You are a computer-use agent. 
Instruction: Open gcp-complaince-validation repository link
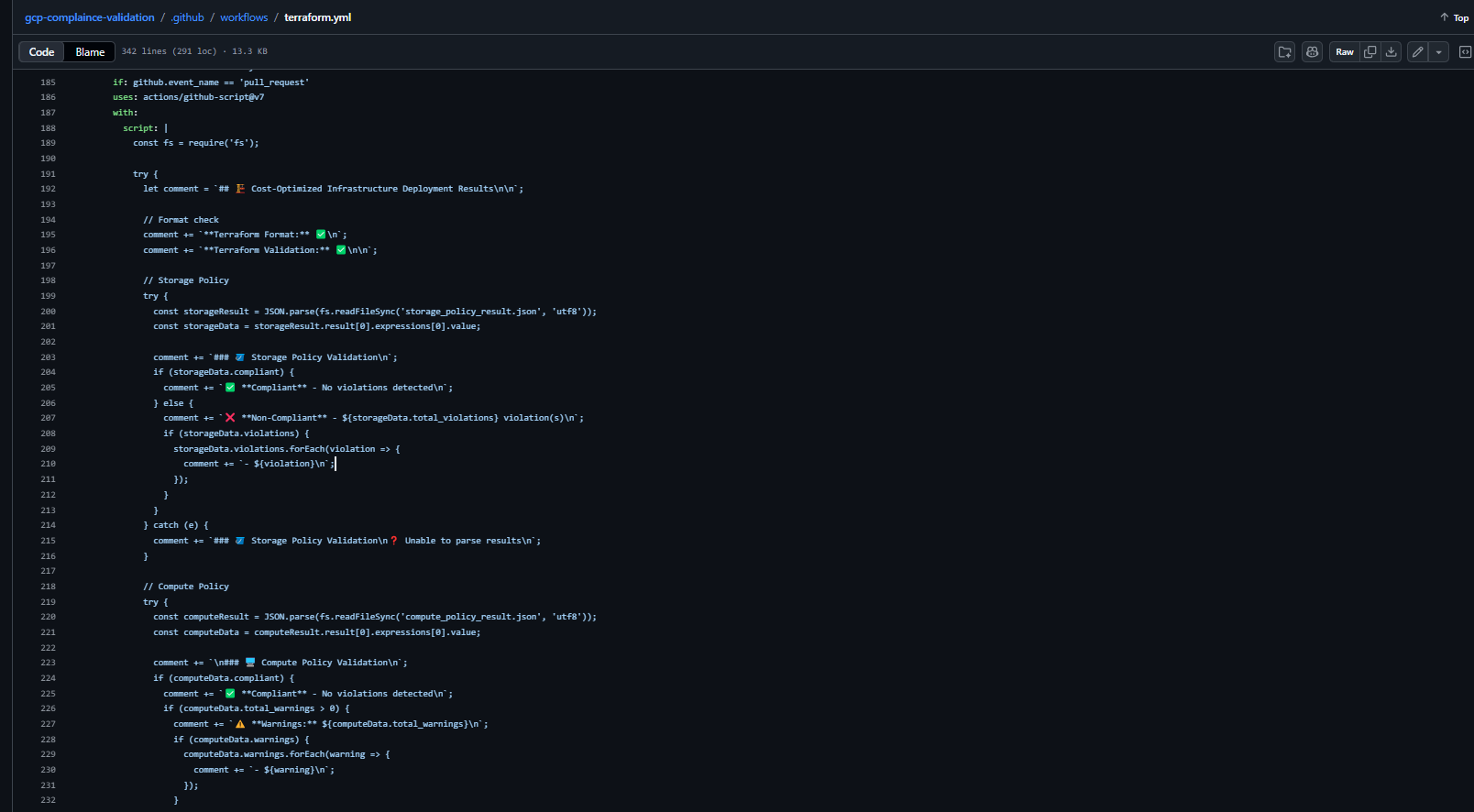(90, 17)
